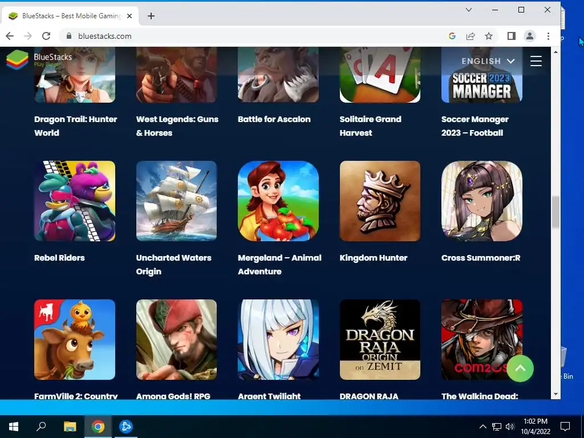Open File Explorer from the taskbar
The width and height of the screenshot is (584, 438).
click(70, 427)
